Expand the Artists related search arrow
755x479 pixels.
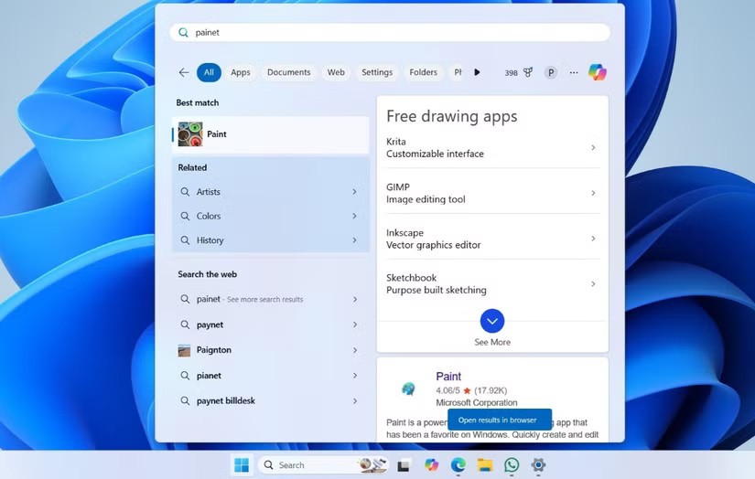pos(354,192)
